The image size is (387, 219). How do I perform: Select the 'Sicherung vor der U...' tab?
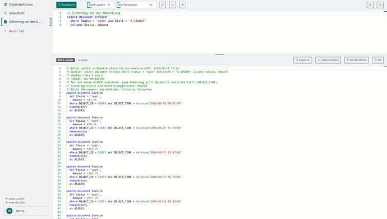[26, 22]
